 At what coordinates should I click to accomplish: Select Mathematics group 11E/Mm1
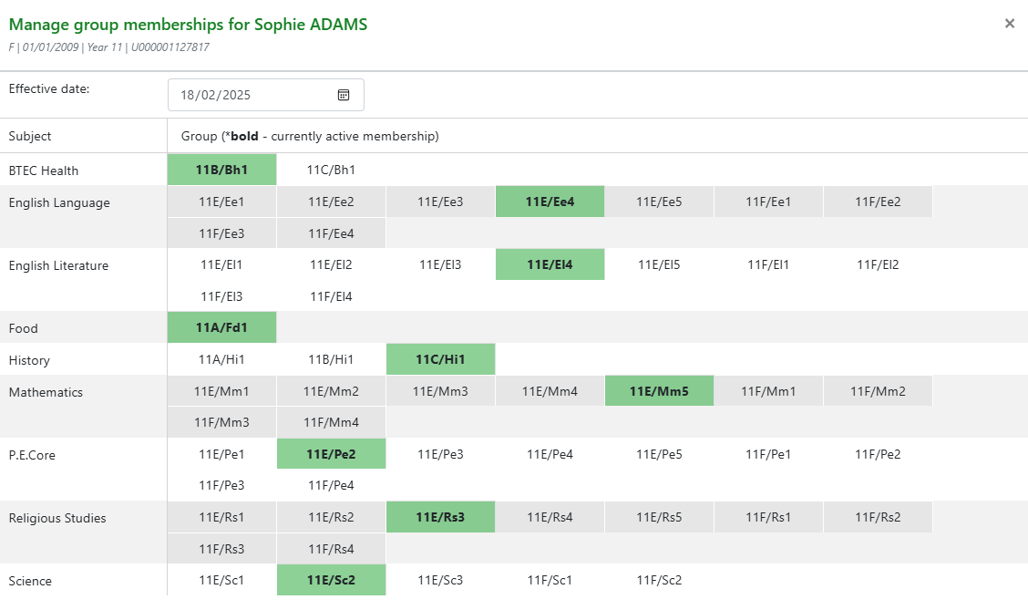[x=221, y=391]
